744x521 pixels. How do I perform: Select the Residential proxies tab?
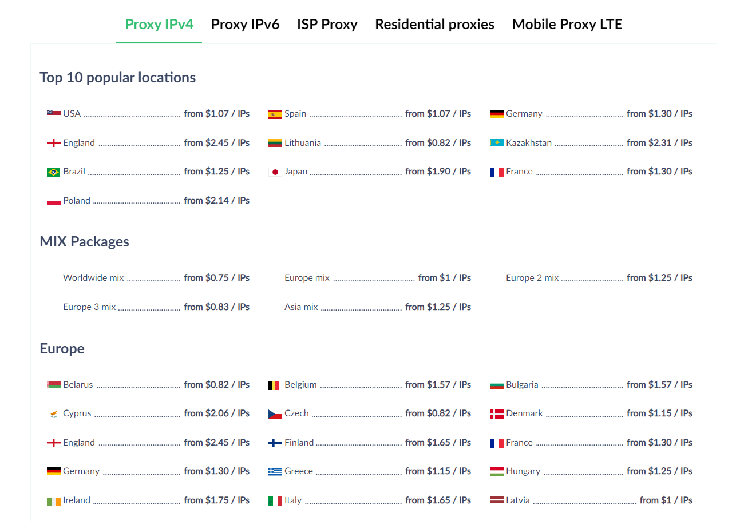click(x=434, y=25)
